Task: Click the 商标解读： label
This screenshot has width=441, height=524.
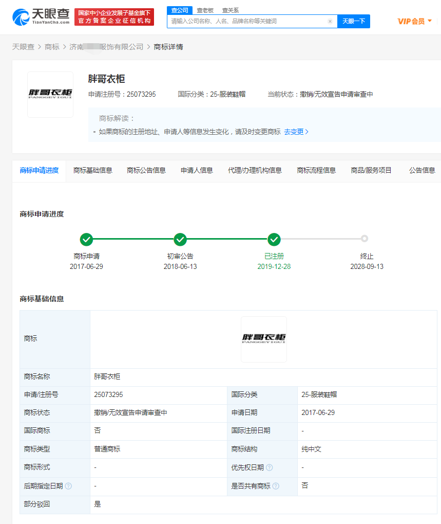Action: click(117, 118)
